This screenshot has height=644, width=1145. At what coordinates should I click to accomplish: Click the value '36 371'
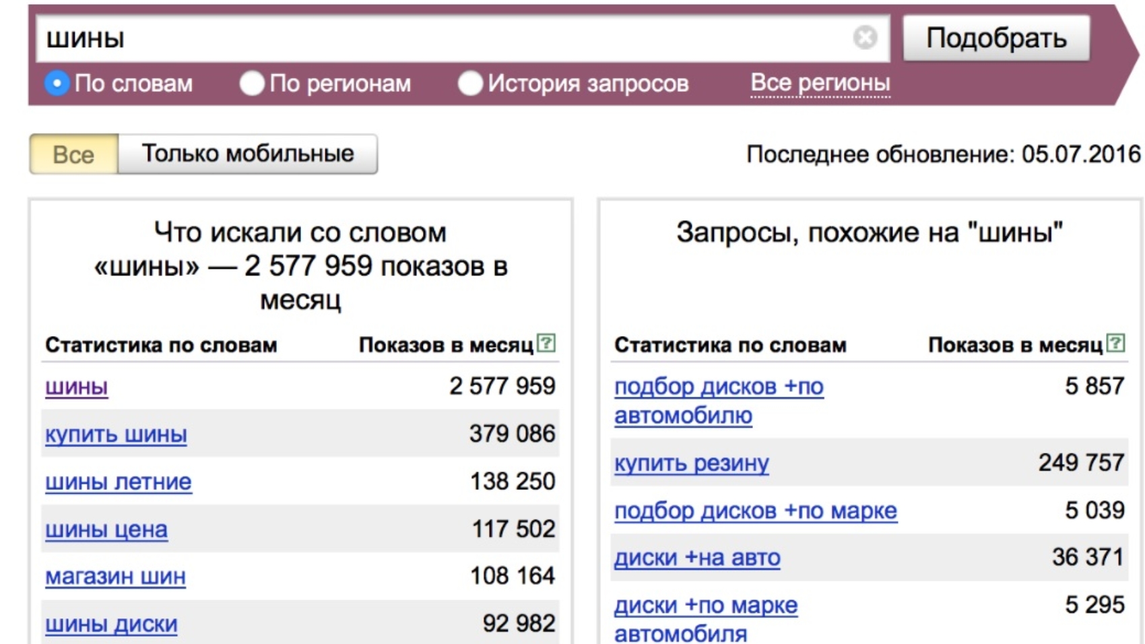tap(1088, 557)
